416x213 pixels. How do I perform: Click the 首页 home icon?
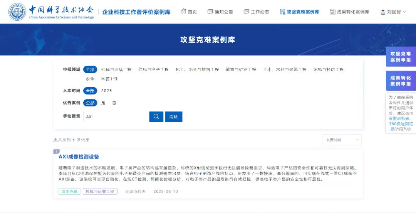pos(184,12)
